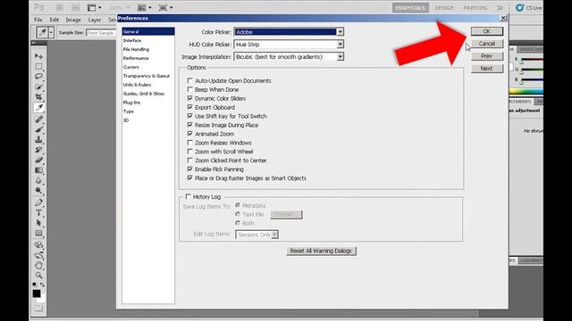This screenshot has width=572, height=321.
Task: Select the Horizontal Type tool
Action: pyautogui.click(x=38, y=212)
